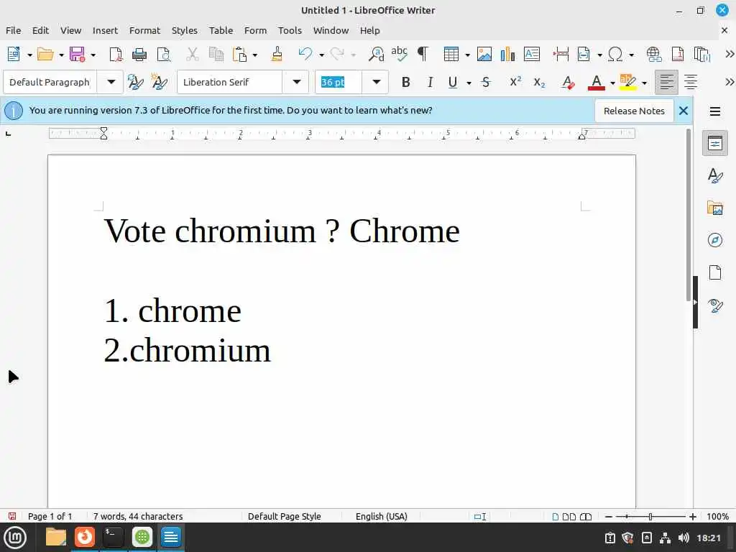736x552 pixels.
Task: Save the document with Save icon
Action: pos(77,55)
